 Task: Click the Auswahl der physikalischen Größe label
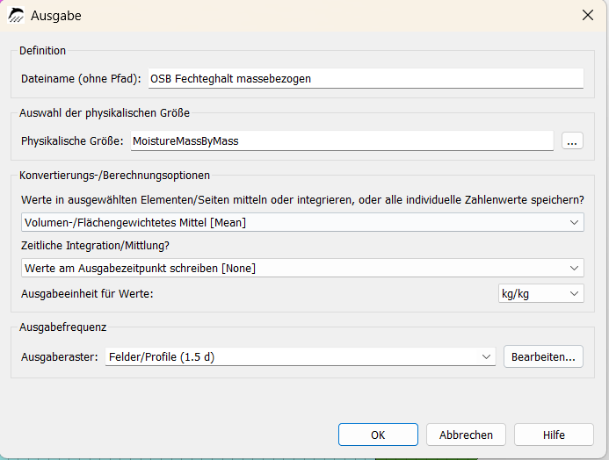click(105, 113)
